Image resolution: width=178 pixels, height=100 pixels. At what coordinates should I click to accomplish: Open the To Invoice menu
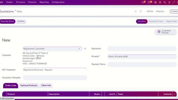(20, 2)
